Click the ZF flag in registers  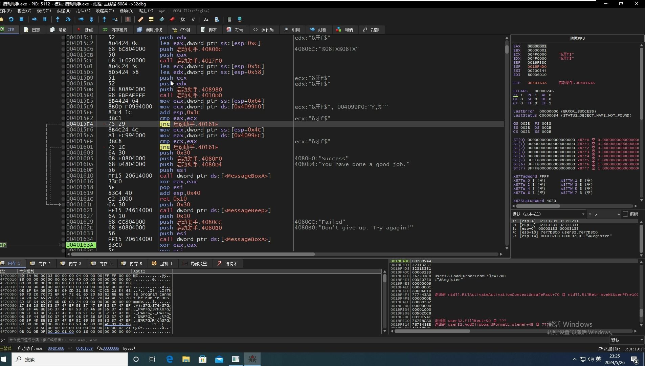click(515, 95)
